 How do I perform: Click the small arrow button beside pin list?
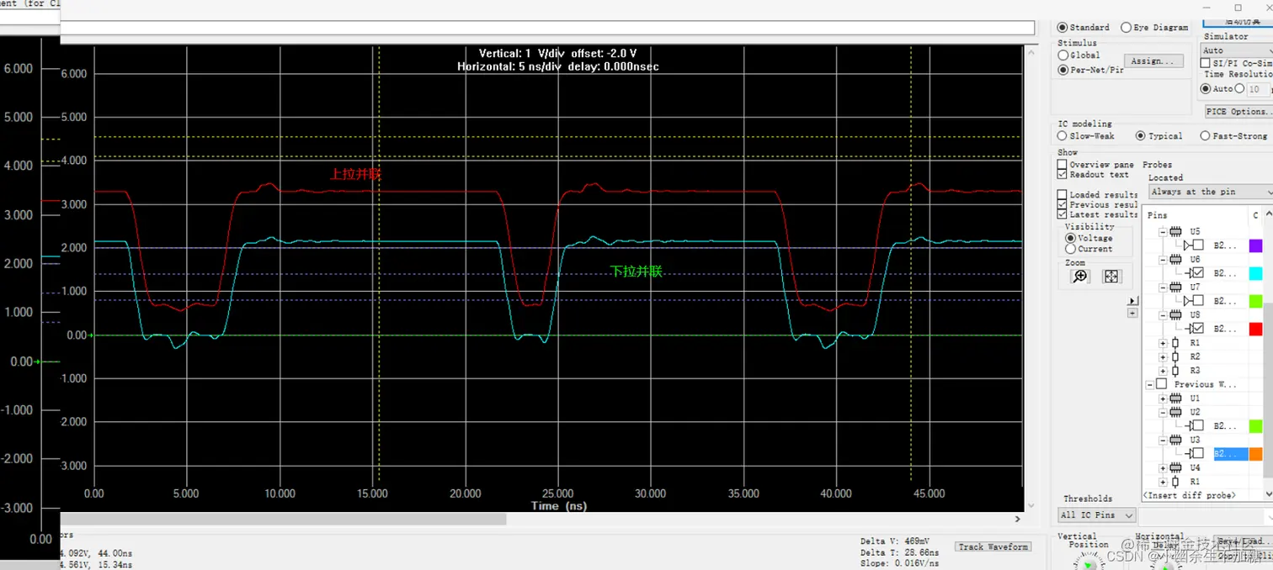point(1132,300)
